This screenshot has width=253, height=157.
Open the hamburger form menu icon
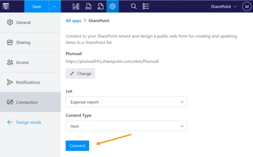pyautogui.click(x=6, y=6)
